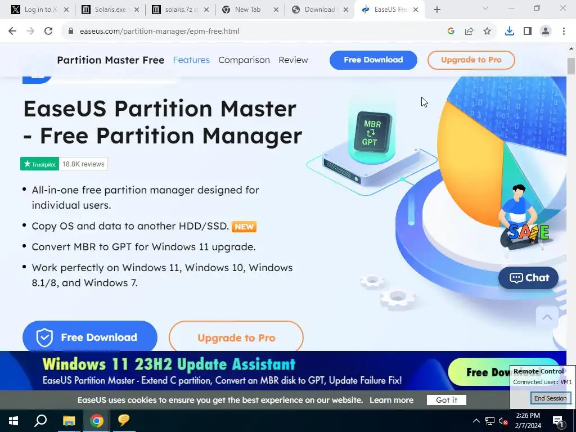Viewport: 576px width, 432px height.
Task: Close the solaris.7z tab
Action: click(206, 10)
